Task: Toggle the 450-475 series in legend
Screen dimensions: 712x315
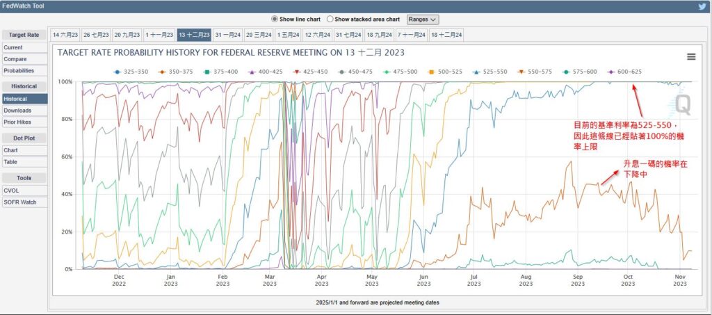Action: (x=354, y=72)
